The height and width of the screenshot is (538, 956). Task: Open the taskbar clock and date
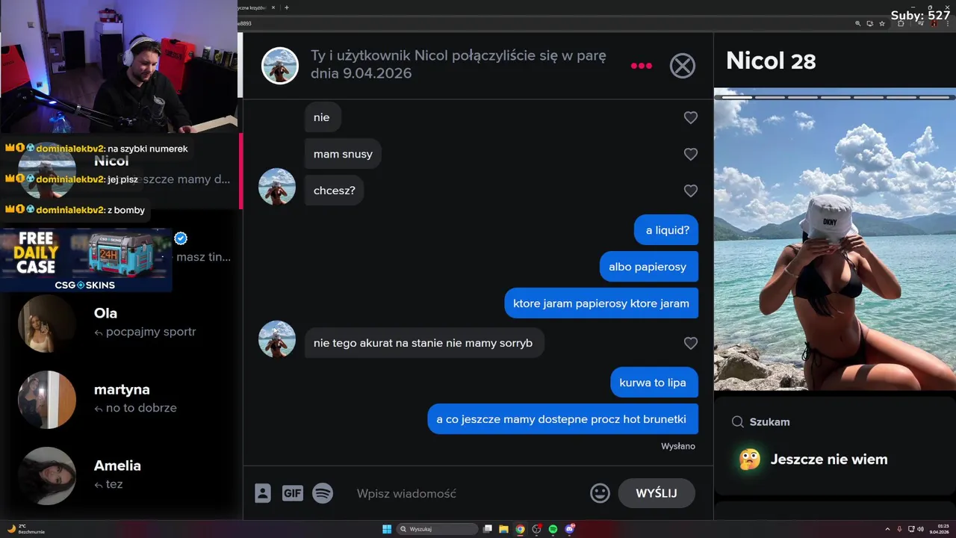click(x=939, y=529)
